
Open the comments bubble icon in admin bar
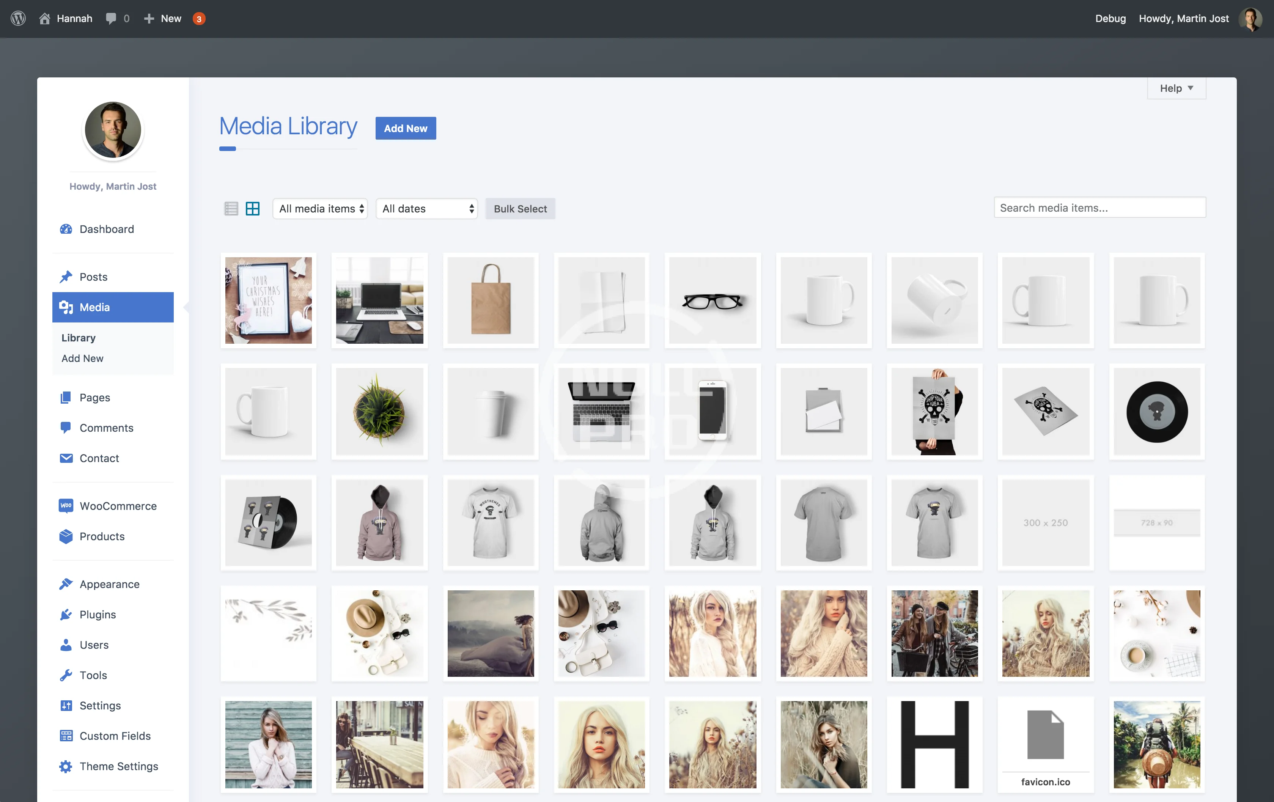[110, 19]
